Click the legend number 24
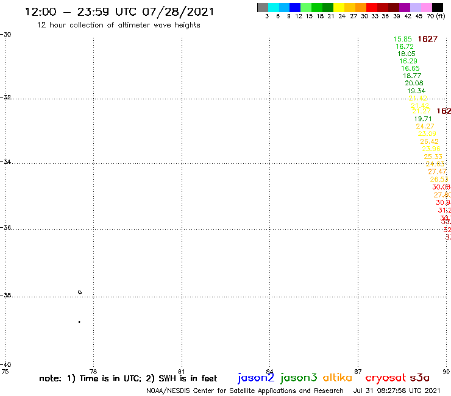 pos(342,16)
